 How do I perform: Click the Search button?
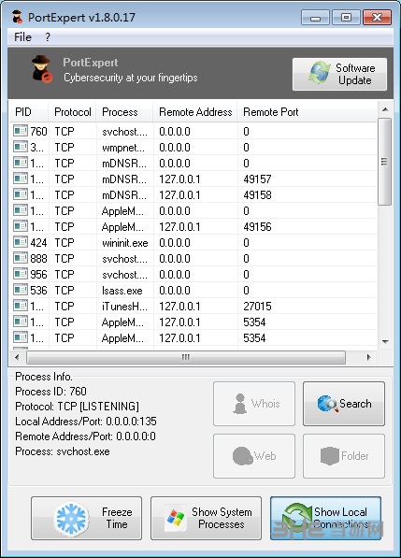[x=344, y=404]
